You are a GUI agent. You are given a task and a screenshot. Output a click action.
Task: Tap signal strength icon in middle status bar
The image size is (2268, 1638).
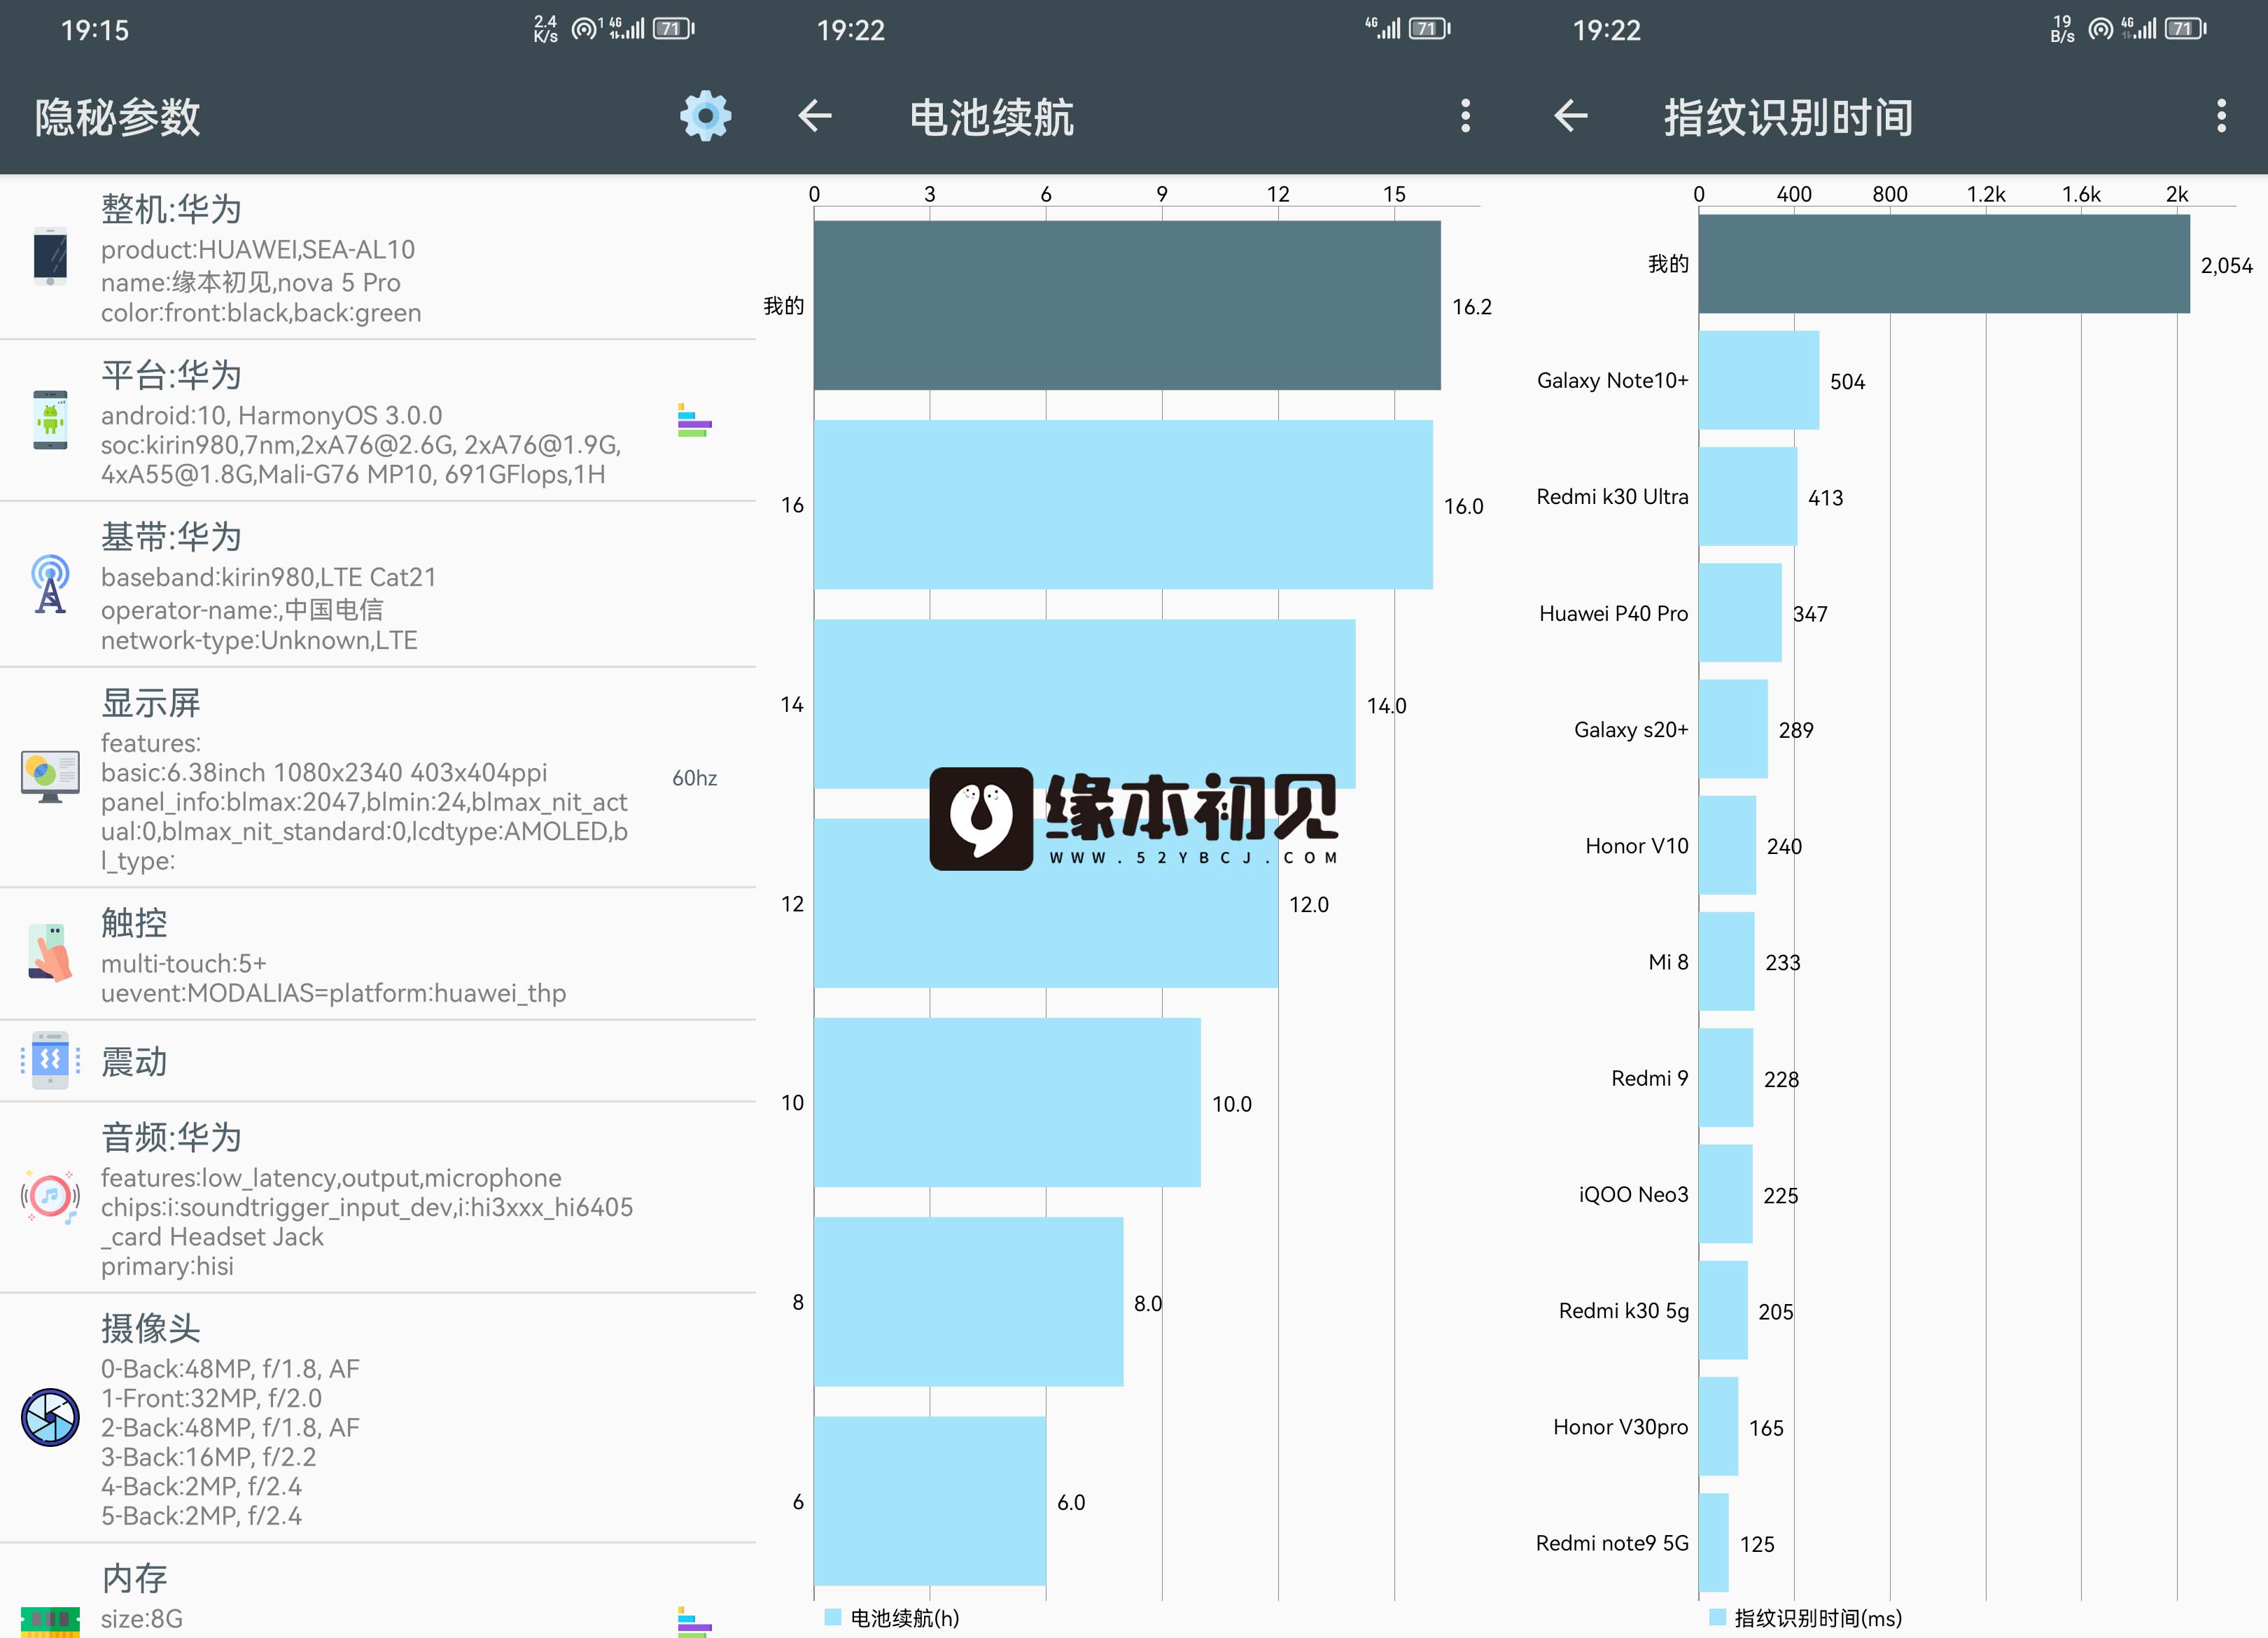1382,29
